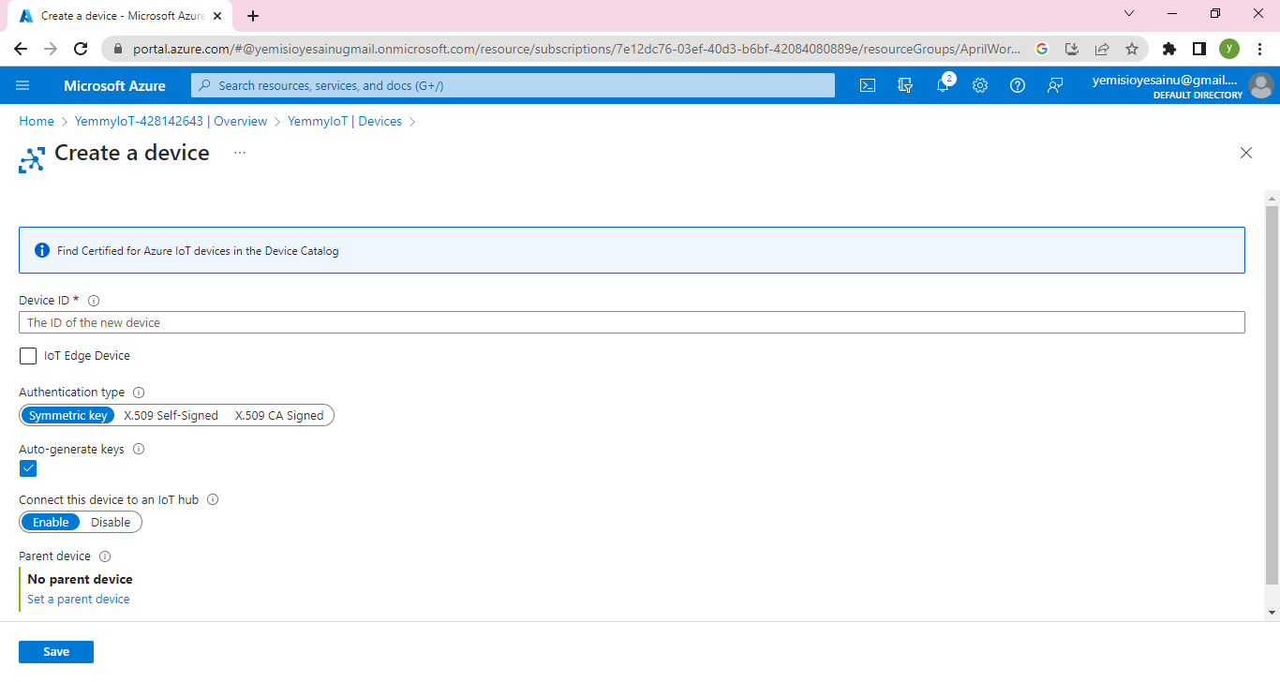
Task: Open portal settings gear
Action: [980, 85]
